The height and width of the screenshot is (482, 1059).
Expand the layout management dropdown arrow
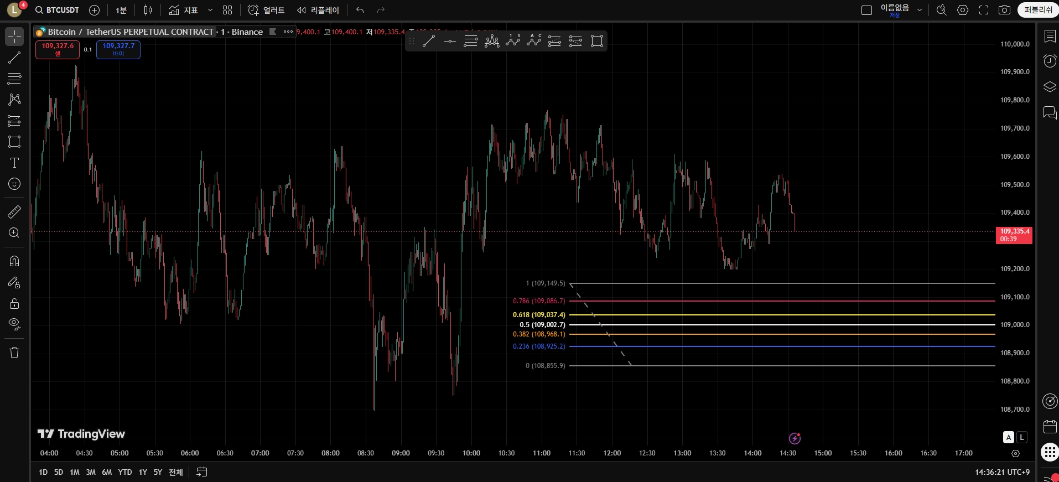point(920,10)
